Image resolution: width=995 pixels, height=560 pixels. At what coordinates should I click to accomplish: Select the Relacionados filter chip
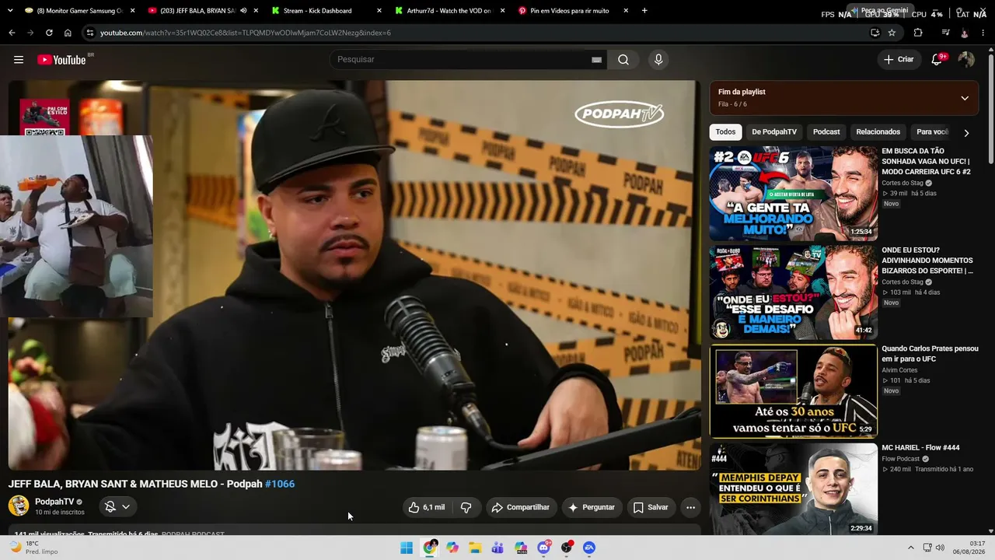click(x=878, y=132)
